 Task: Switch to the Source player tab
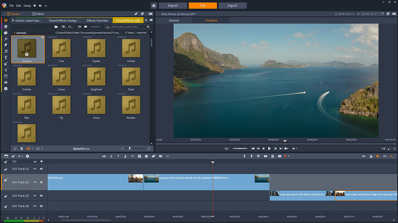174,21
